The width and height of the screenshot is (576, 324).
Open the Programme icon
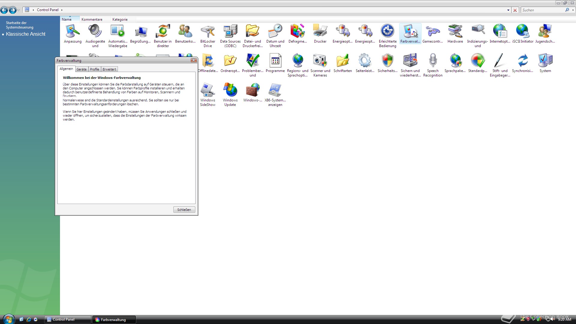275,63
